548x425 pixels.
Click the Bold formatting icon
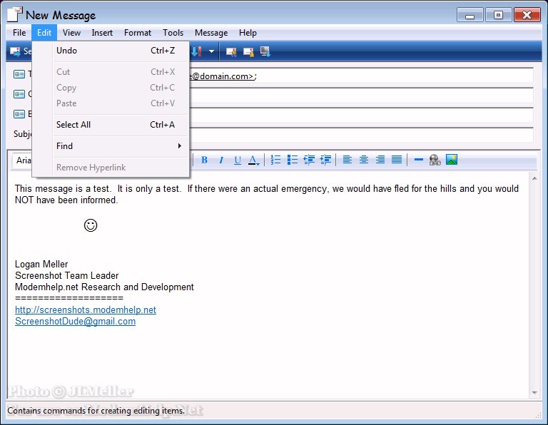(204, 160)
